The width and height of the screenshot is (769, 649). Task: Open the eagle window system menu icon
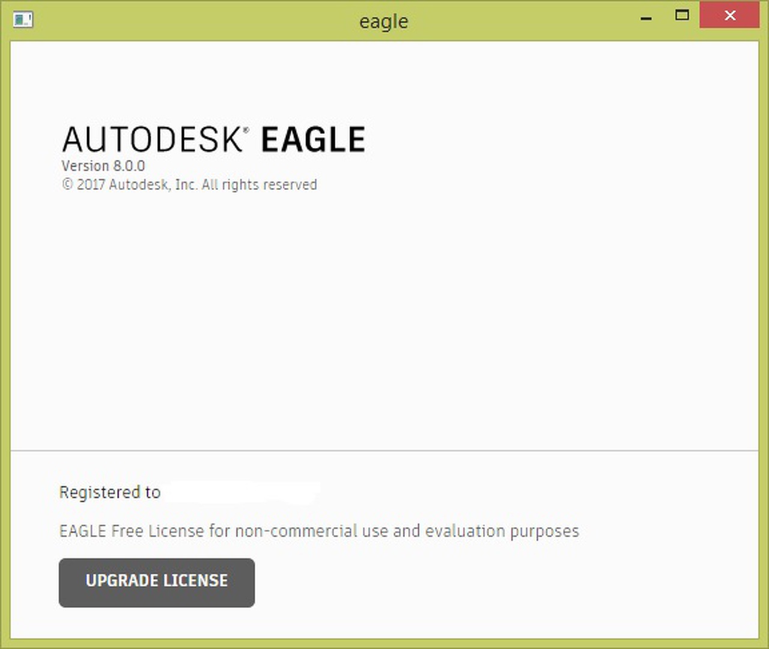(23, 20)
